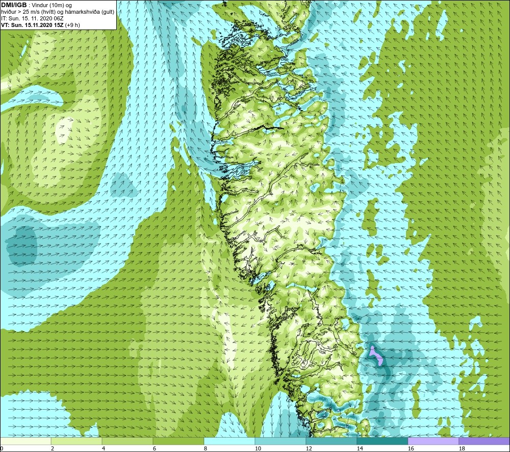Click the 8–10 m/s cyan legend swatch
This screenshot has width=510, height=452.
(x=229, y=441)
